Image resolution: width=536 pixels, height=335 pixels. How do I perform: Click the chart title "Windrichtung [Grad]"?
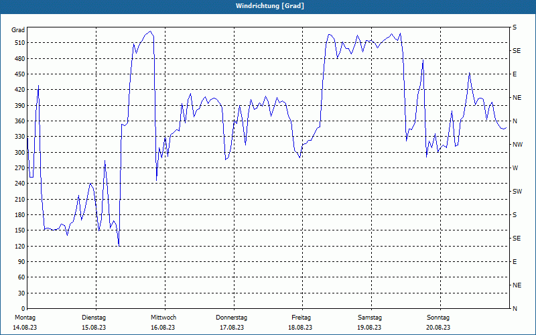270,6
